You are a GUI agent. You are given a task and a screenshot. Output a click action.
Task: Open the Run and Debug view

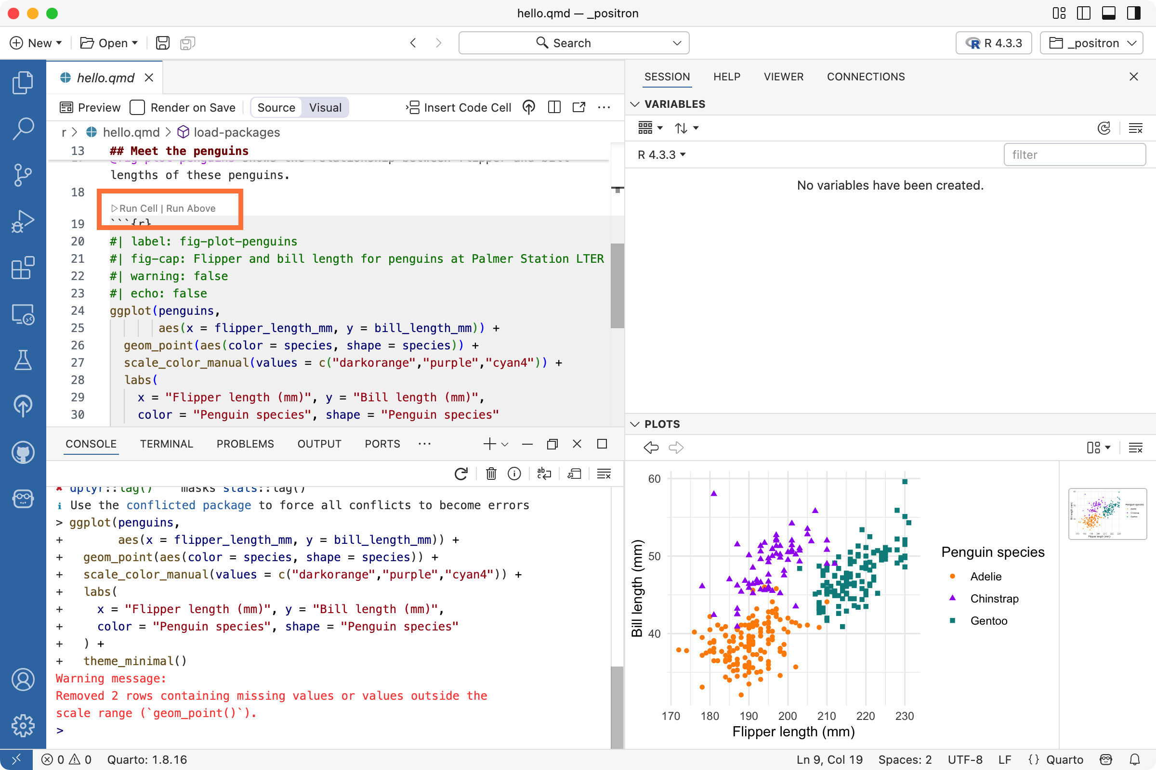click(23, 221)
